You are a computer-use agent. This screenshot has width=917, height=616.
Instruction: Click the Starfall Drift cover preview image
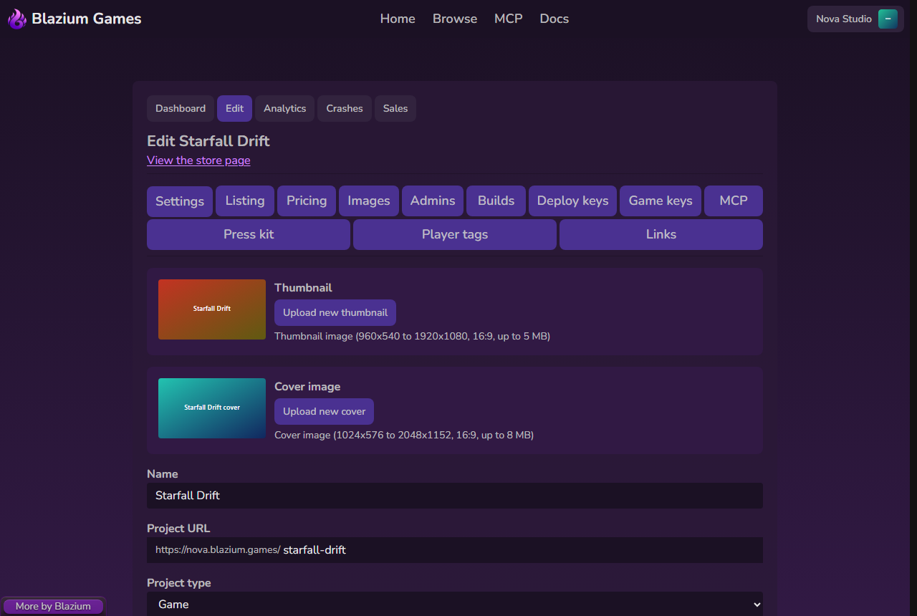(x=212, y=408)
